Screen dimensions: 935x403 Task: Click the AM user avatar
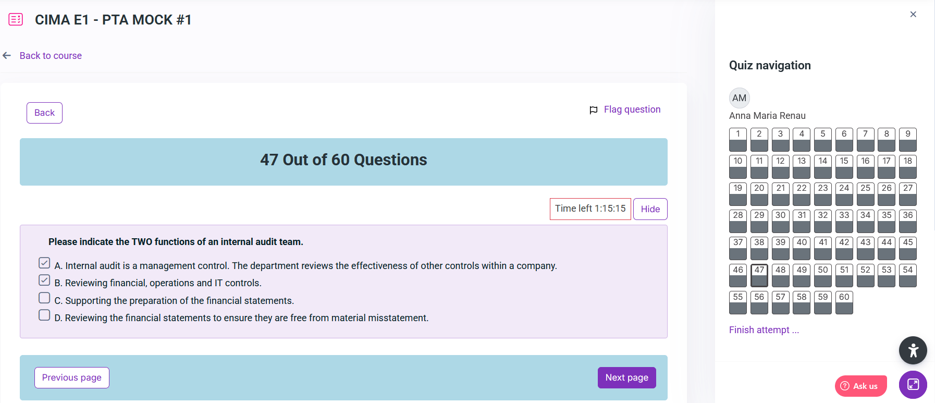click(x=739, y=98)
